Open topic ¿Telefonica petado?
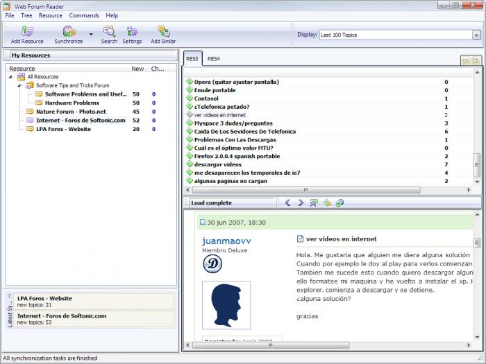The image size is (486, 364). point(221,107)
